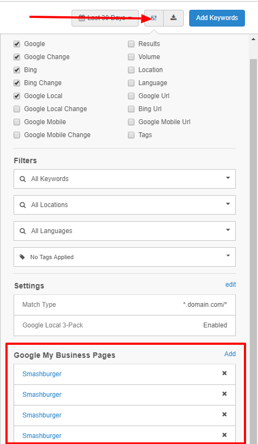
Task: Open the All Locations dropdown
Action: (125, 205)
